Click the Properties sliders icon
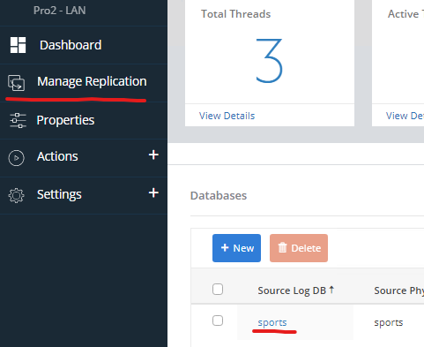424x347 pixels. pyautogui.click(x=18, y=120)
